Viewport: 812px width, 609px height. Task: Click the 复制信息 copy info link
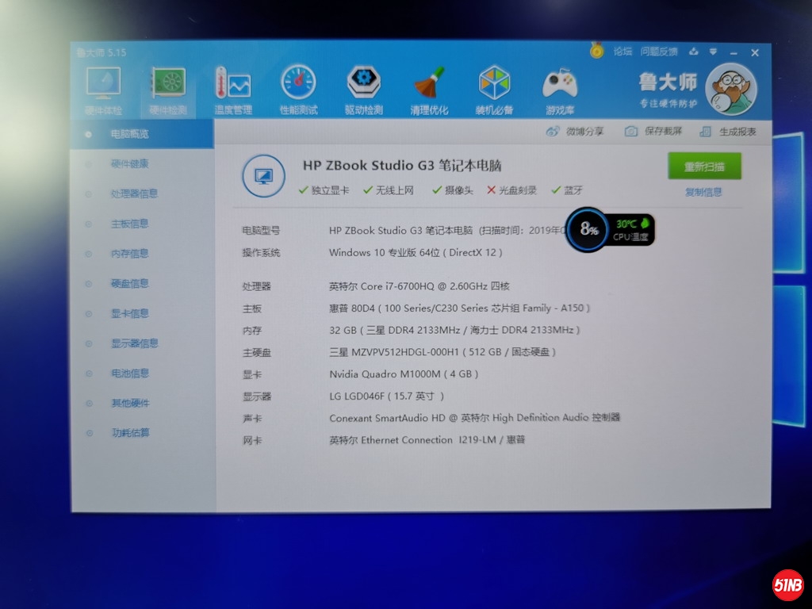(703, 191)
